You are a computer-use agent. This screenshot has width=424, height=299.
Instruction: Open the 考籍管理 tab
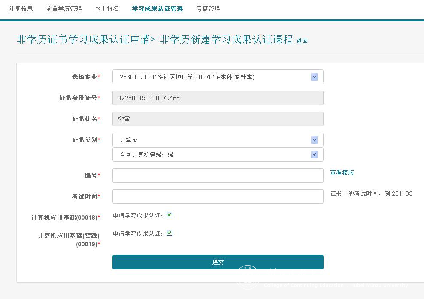click(x=208, y=9)
